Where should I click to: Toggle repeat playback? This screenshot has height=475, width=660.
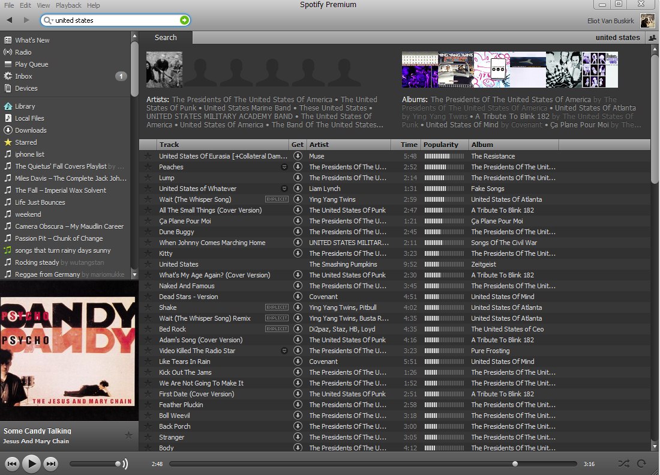point(641,464)
